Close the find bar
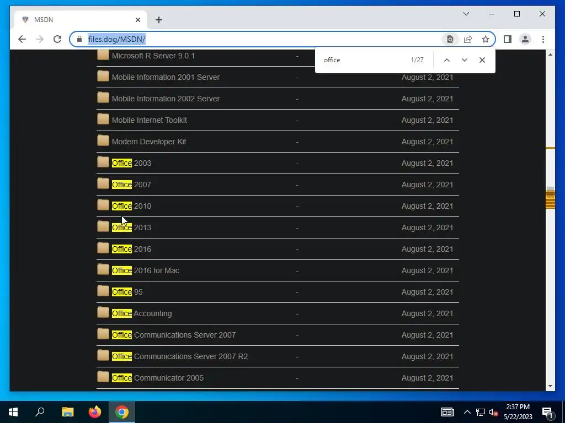 pos(482,60)
